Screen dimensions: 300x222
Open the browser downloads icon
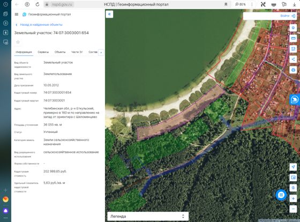pyautogui.click(x=295, y=4)
